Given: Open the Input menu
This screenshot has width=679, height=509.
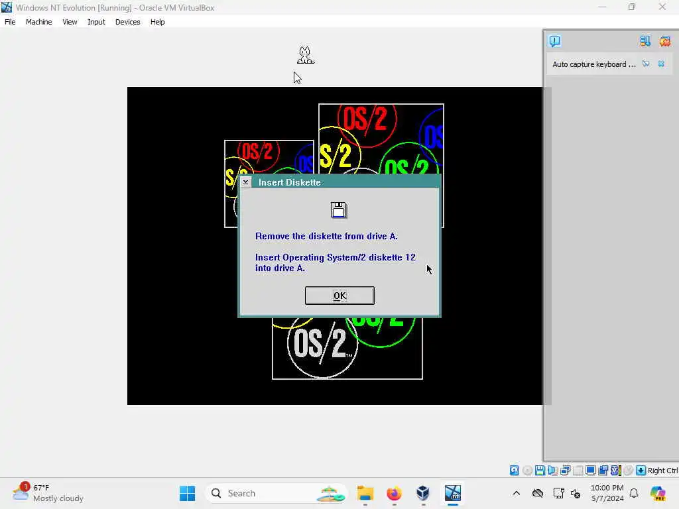Looking at the screenshot, I should pos(96,22).
